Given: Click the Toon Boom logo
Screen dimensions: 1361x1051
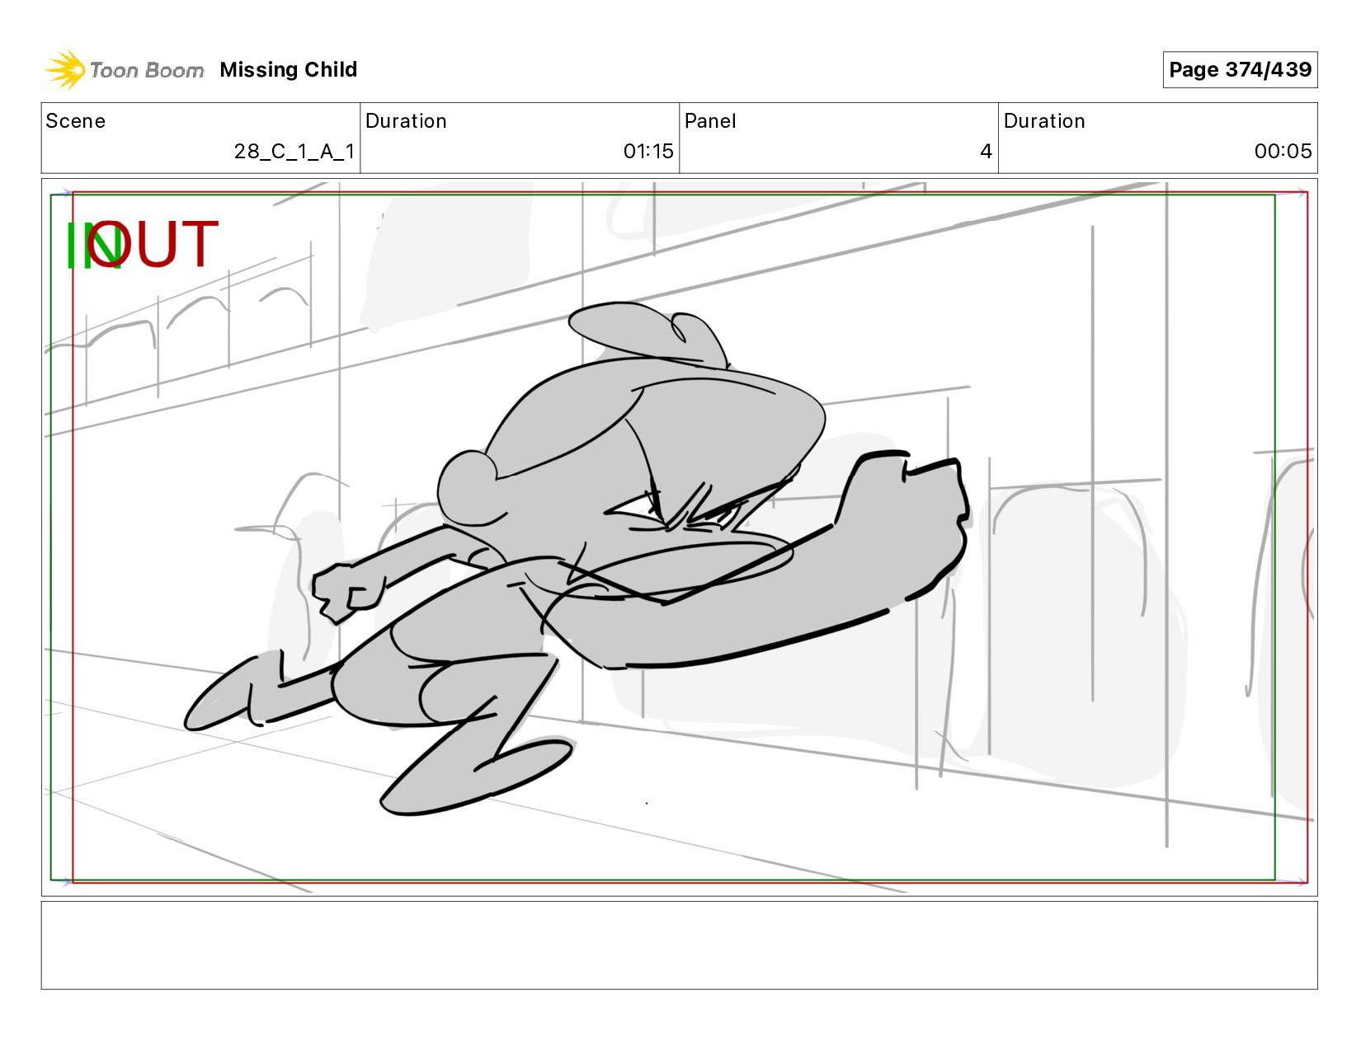Looking at the screenshot, I should click(x=124, y=70).
